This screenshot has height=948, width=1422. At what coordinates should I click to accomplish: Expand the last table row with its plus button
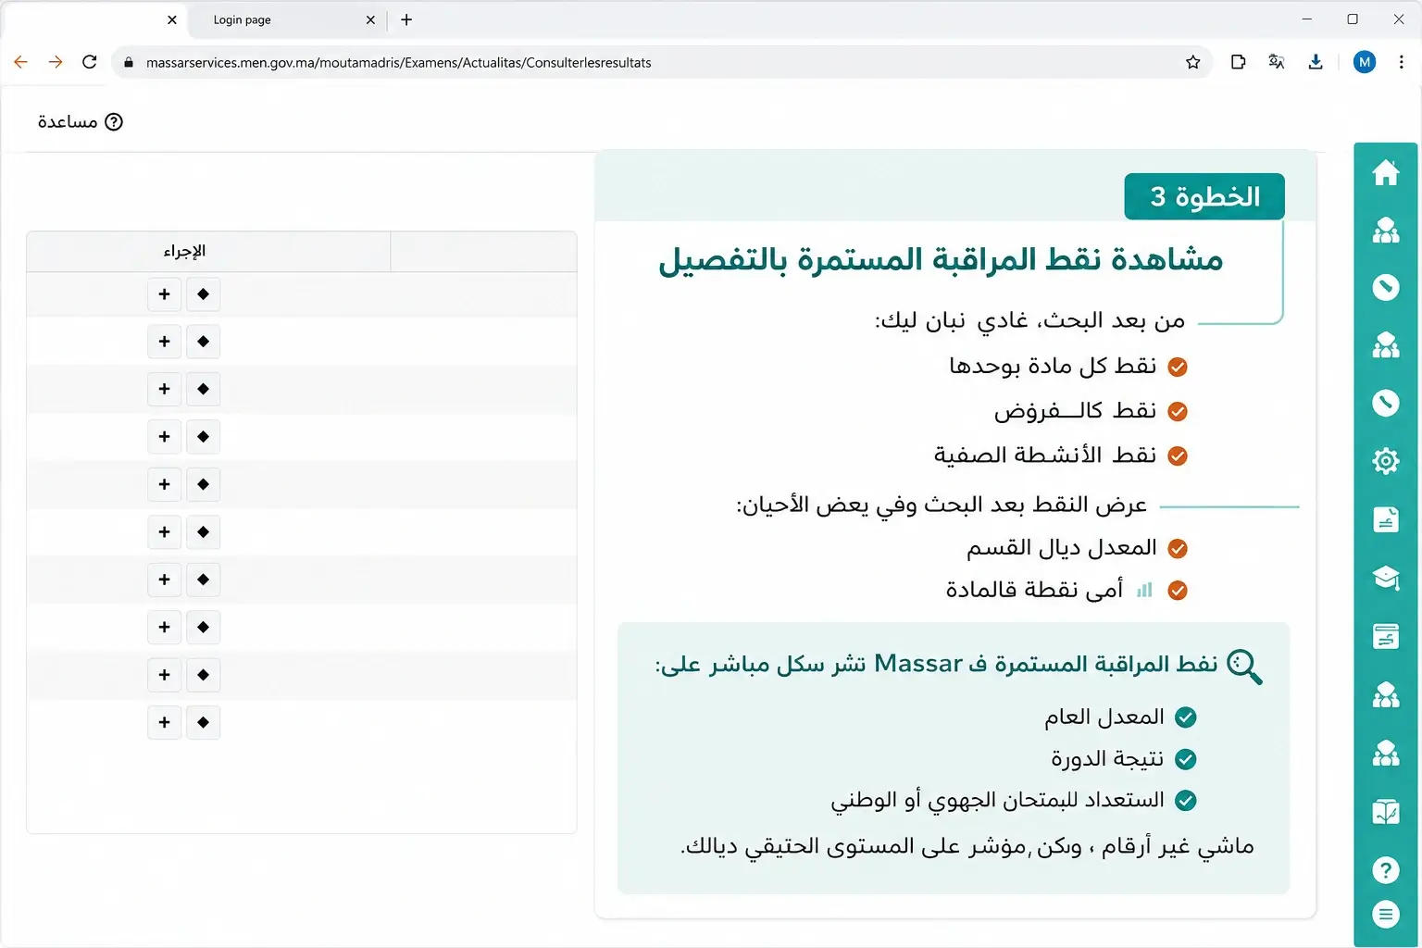tap(164, 722)
